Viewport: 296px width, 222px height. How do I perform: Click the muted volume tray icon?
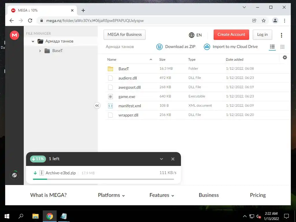point(258,216)
